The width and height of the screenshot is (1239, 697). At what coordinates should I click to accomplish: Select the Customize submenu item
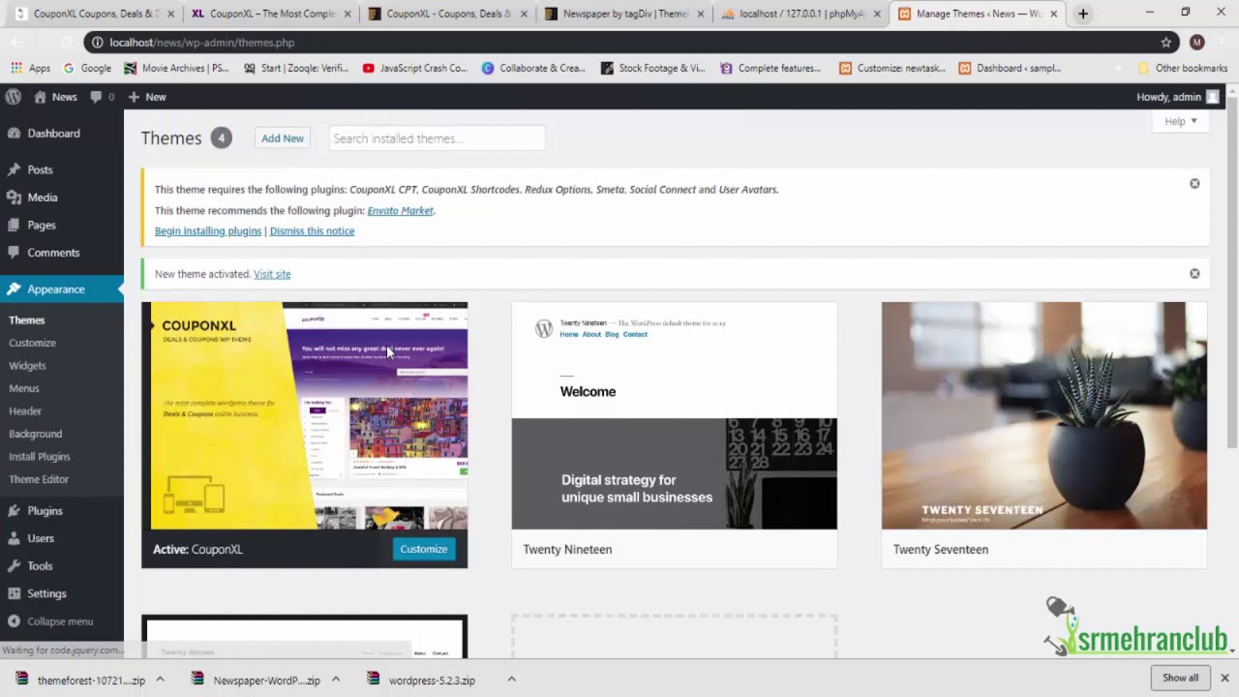coord(32,343)
